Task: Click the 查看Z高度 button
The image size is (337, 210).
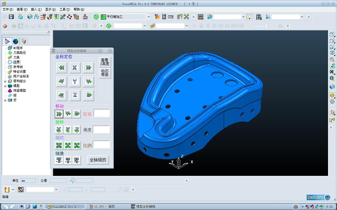Action: [x=105, y=62]
